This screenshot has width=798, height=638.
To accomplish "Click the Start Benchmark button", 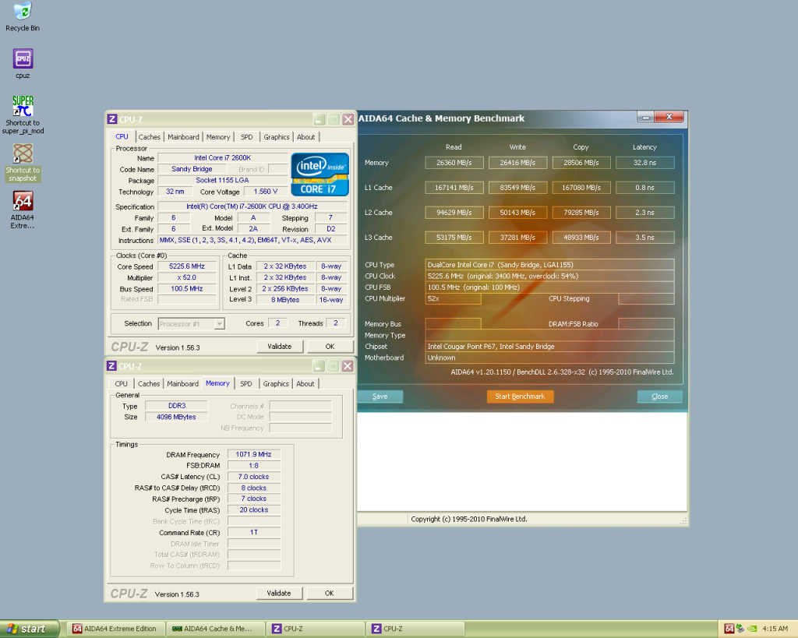I will [520, 397].
